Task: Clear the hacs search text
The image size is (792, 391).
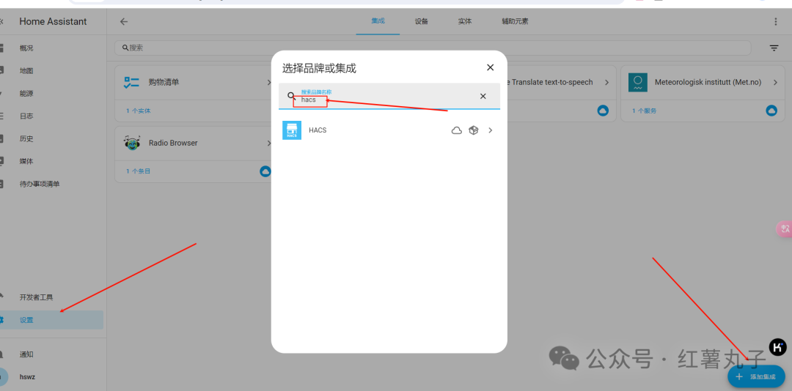Action: (483, 96)
